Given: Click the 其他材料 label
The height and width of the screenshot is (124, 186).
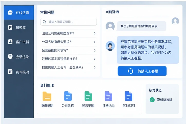Looking at the screenshot, I should pos(129,106).
